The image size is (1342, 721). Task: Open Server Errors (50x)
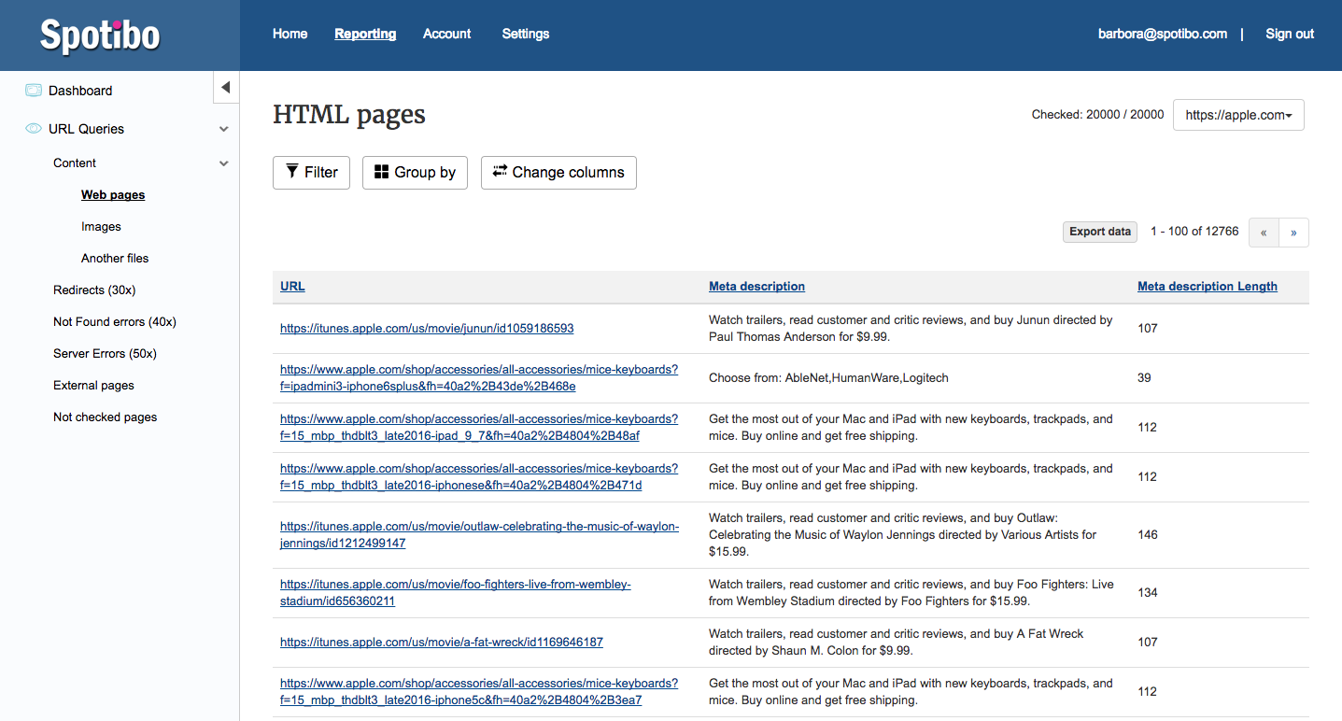(105, 354)
